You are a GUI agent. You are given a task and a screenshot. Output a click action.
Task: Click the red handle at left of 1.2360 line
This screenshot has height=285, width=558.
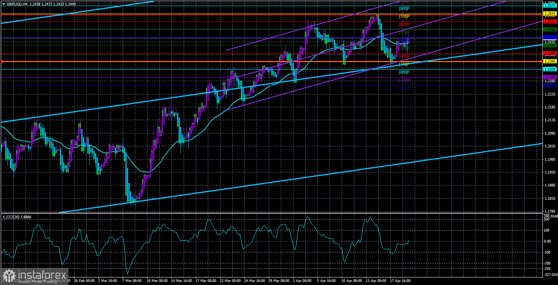[x=2, y=61]
